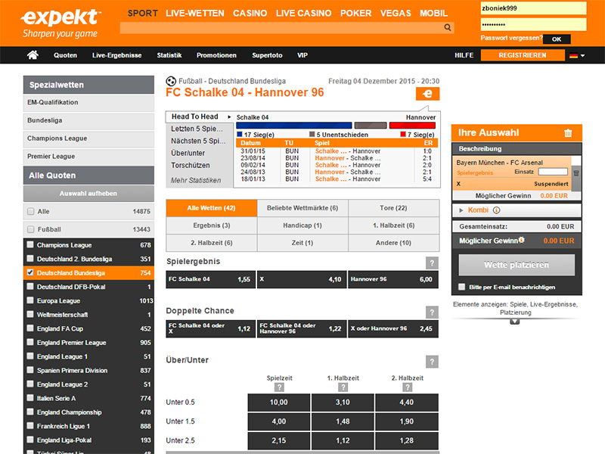Image resolution: width=605 pixels, height=454 pixels.
Task: Show help for Doppelte Chance market
Action: (x=432, y=313)
